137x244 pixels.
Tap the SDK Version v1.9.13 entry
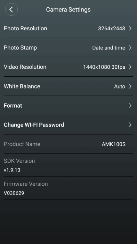coord(68,165)
